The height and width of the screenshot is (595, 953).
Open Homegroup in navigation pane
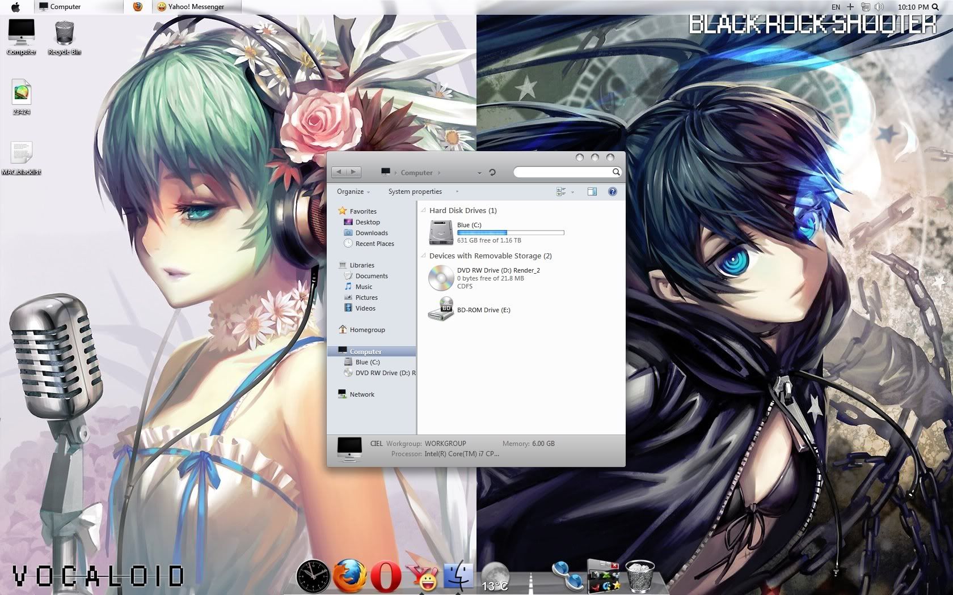coord(361,330)
